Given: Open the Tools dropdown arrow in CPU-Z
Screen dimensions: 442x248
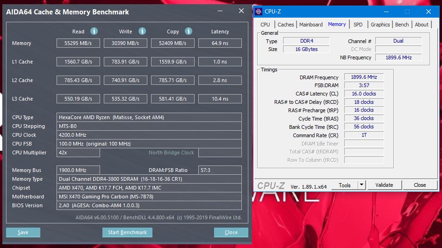Looking at the screenshot, I should pos(361,185).
